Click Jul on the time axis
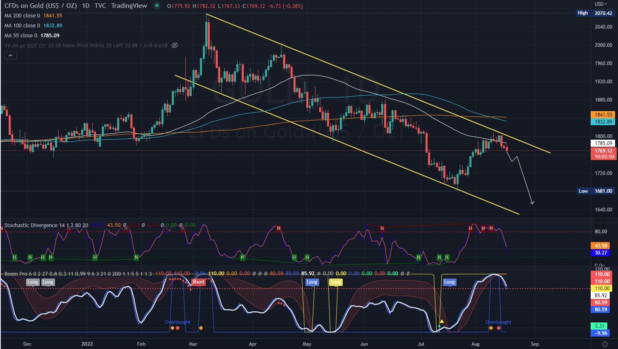This screenshot has height=349, width=618. 421,344
